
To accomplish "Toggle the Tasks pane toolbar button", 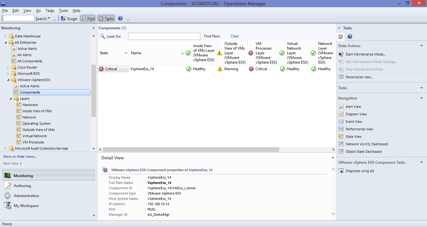I will [x=106, y=19].
